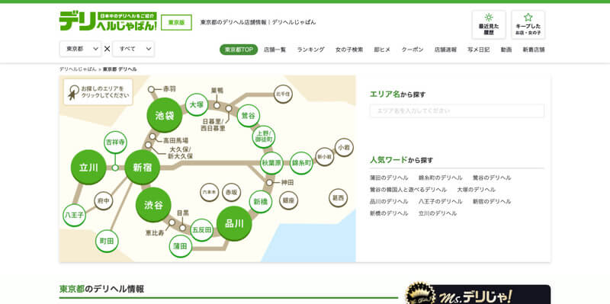Click the Deli Japan site logo

click(108, 21)
